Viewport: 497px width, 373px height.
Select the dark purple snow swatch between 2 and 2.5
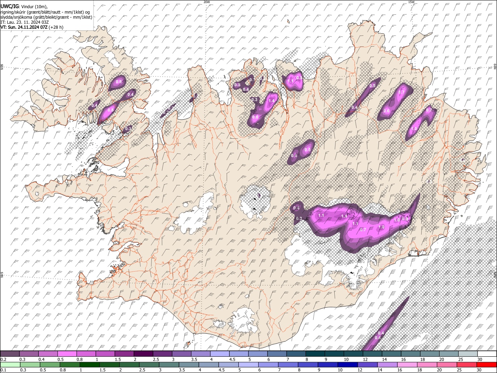[x=143, y=354]
